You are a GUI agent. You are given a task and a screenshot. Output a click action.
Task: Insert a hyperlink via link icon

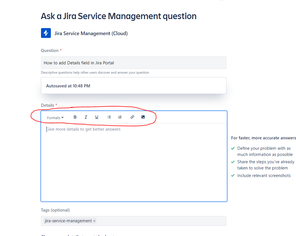tap(132, 117)
